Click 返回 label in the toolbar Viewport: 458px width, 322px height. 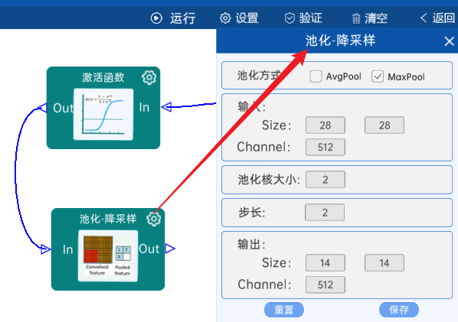pos(443,18)
